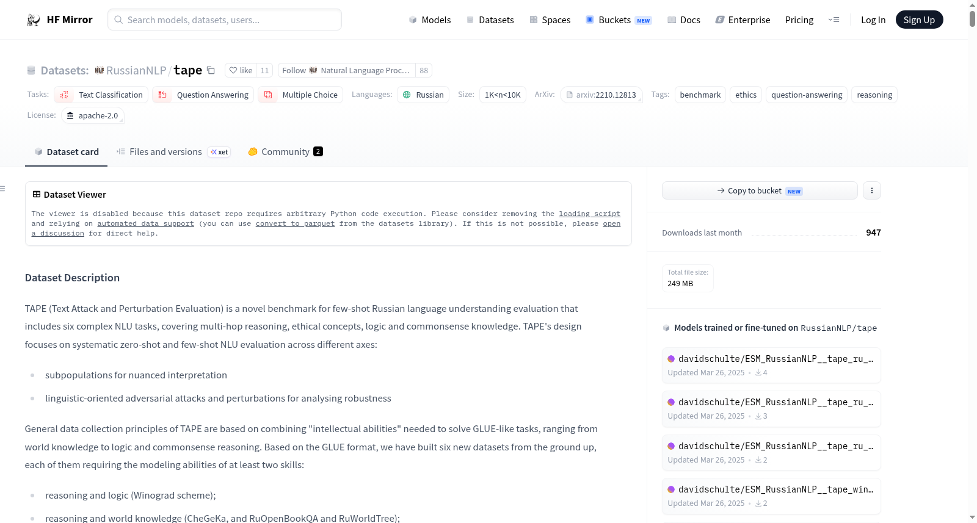
Task: Open Enterprise in the navigation bar
Action: point(743,20)
